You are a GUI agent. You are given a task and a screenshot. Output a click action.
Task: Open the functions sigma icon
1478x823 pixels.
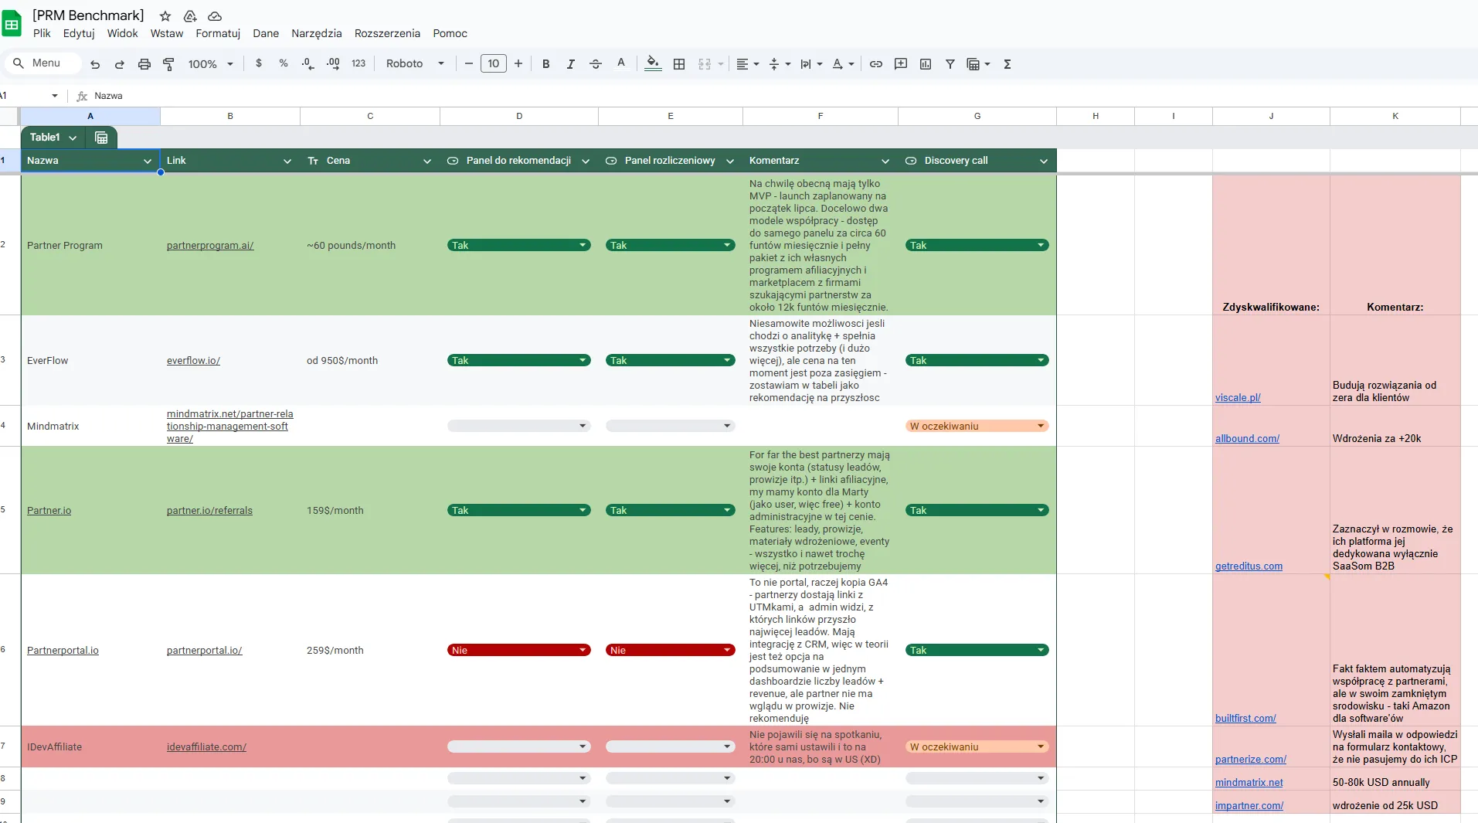point(1007,64)
